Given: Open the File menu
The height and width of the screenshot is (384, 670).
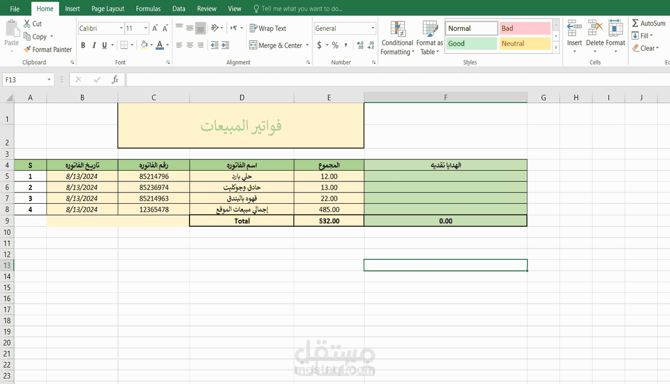Looking at the screenshot, I should (14, 9).
